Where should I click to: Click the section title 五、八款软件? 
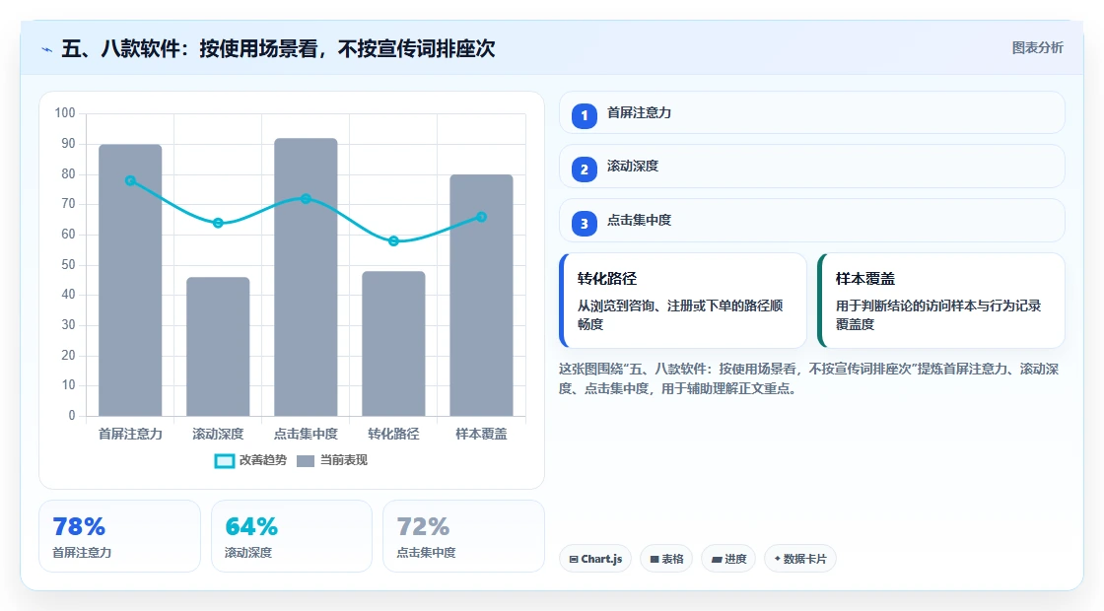tap(278, 48)
